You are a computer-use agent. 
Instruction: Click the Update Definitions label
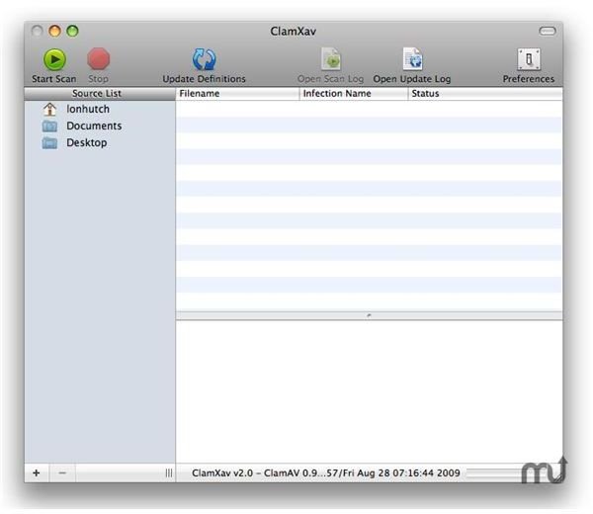[204, 79]
